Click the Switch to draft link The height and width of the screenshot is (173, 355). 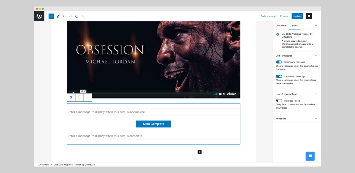(x=268, y=16)
